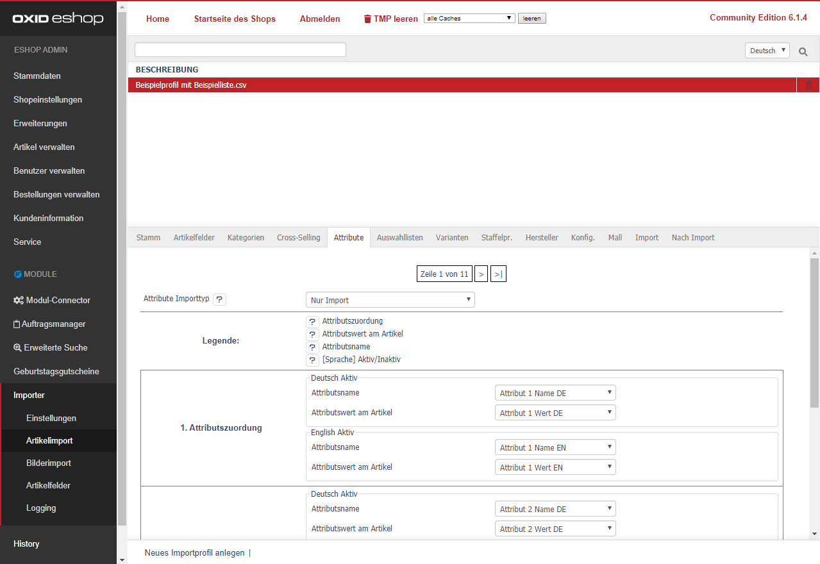Click Neues Importprofil anlegen link
The image size is (820, 564).
tap(194, 552)
